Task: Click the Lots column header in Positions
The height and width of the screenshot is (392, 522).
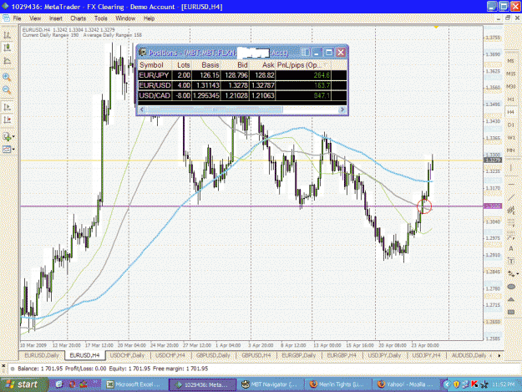Action: coord(181,65)
